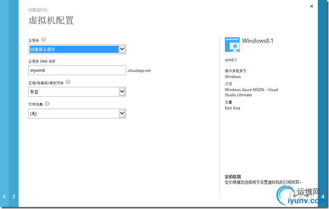Open the 可用性集 (无) dropdown
329x209 pixels.
click(x=77, y=113)
